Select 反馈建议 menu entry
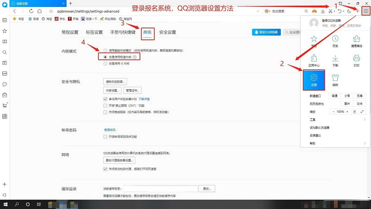This screenshot has height=209, width=371. 315,135
